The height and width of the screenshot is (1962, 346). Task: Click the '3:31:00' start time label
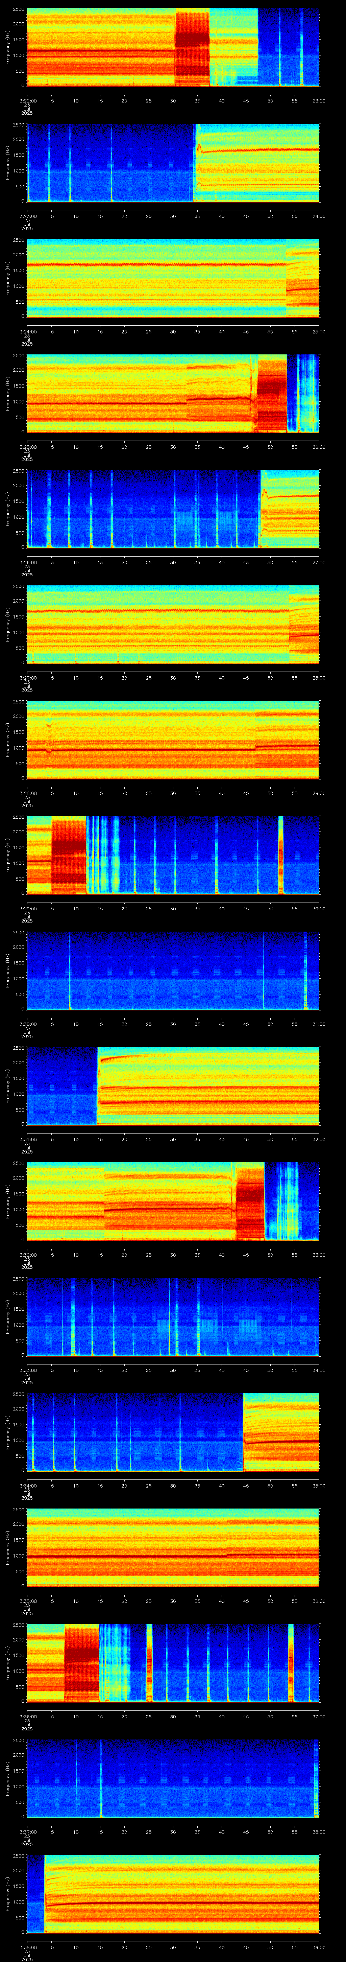point(27,1139)
